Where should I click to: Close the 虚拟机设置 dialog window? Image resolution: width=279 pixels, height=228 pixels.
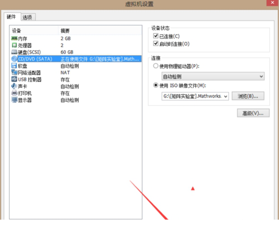click(272, 3)
